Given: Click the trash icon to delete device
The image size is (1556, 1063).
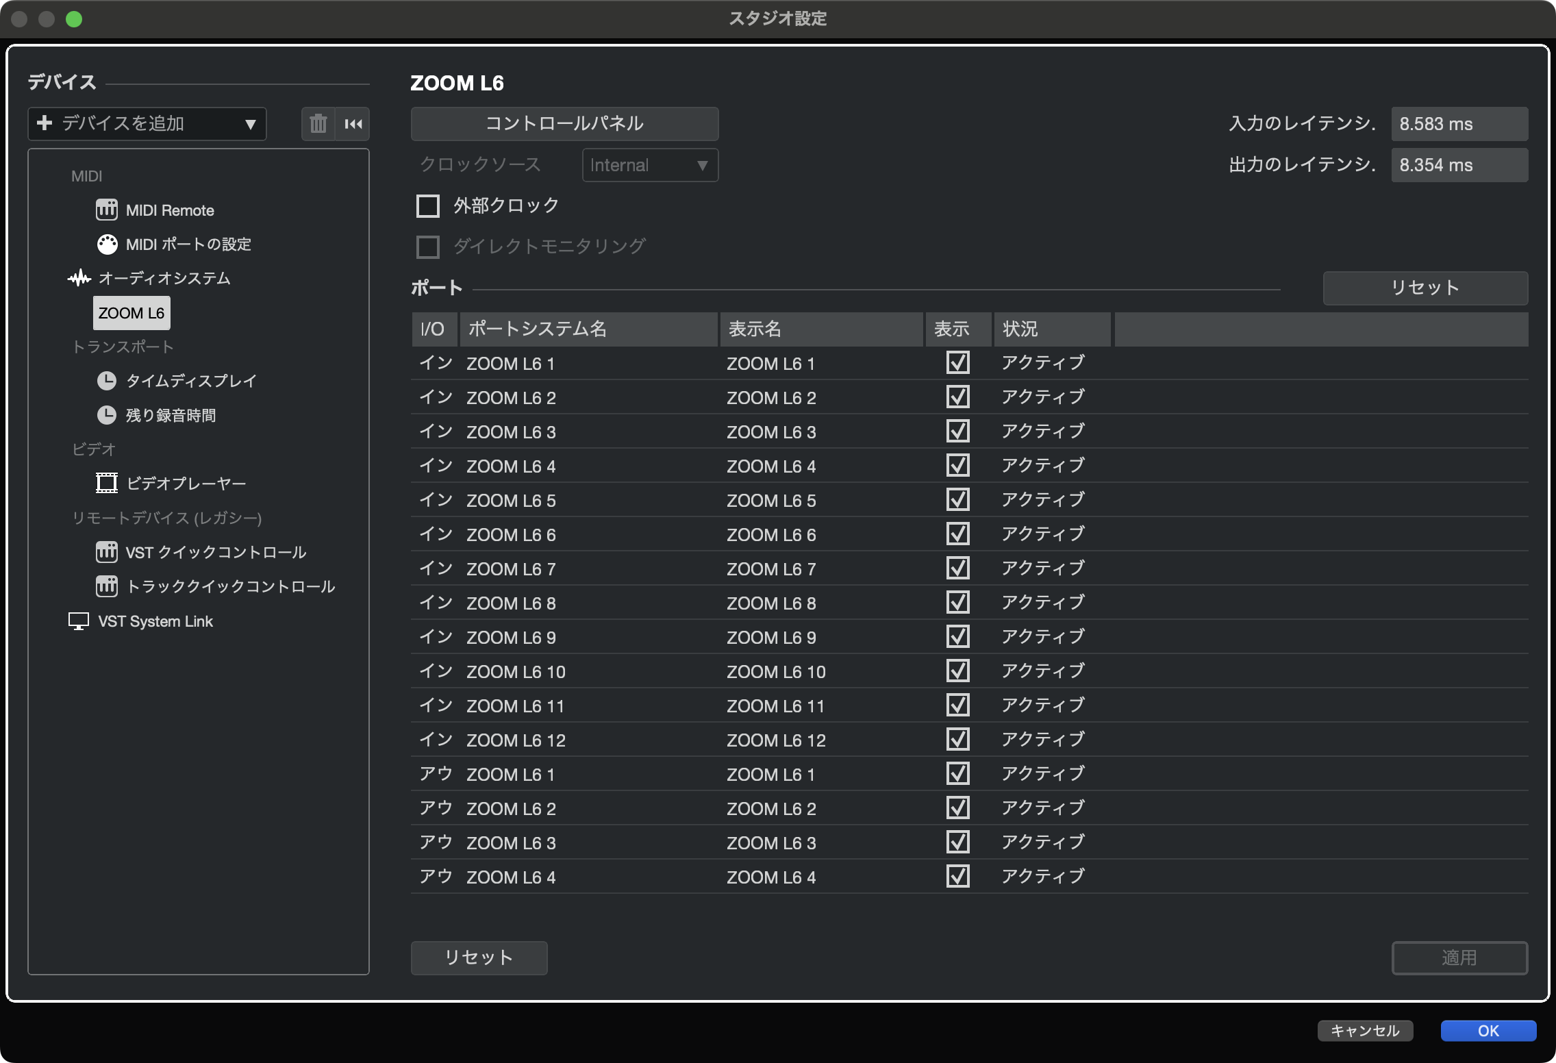Looking at the screenshot, I should click(x=318, y=124).
